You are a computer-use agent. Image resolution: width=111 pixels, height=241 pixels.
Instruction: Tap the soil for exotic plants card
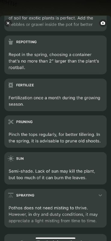coord(55,23)
